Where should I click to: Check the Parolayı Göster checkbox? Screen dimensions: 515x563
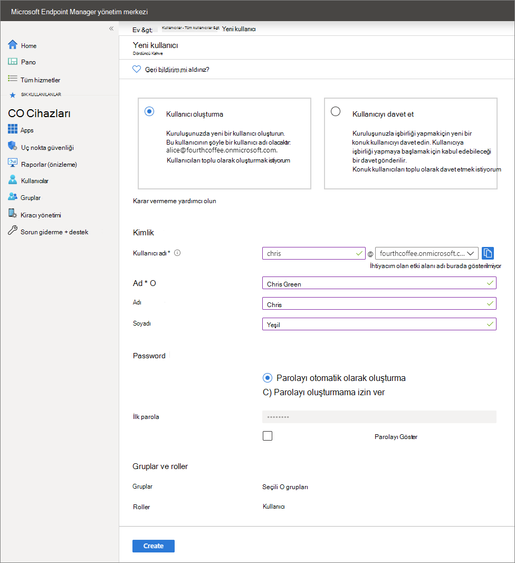pyautogui.click(x=268, y=436)
